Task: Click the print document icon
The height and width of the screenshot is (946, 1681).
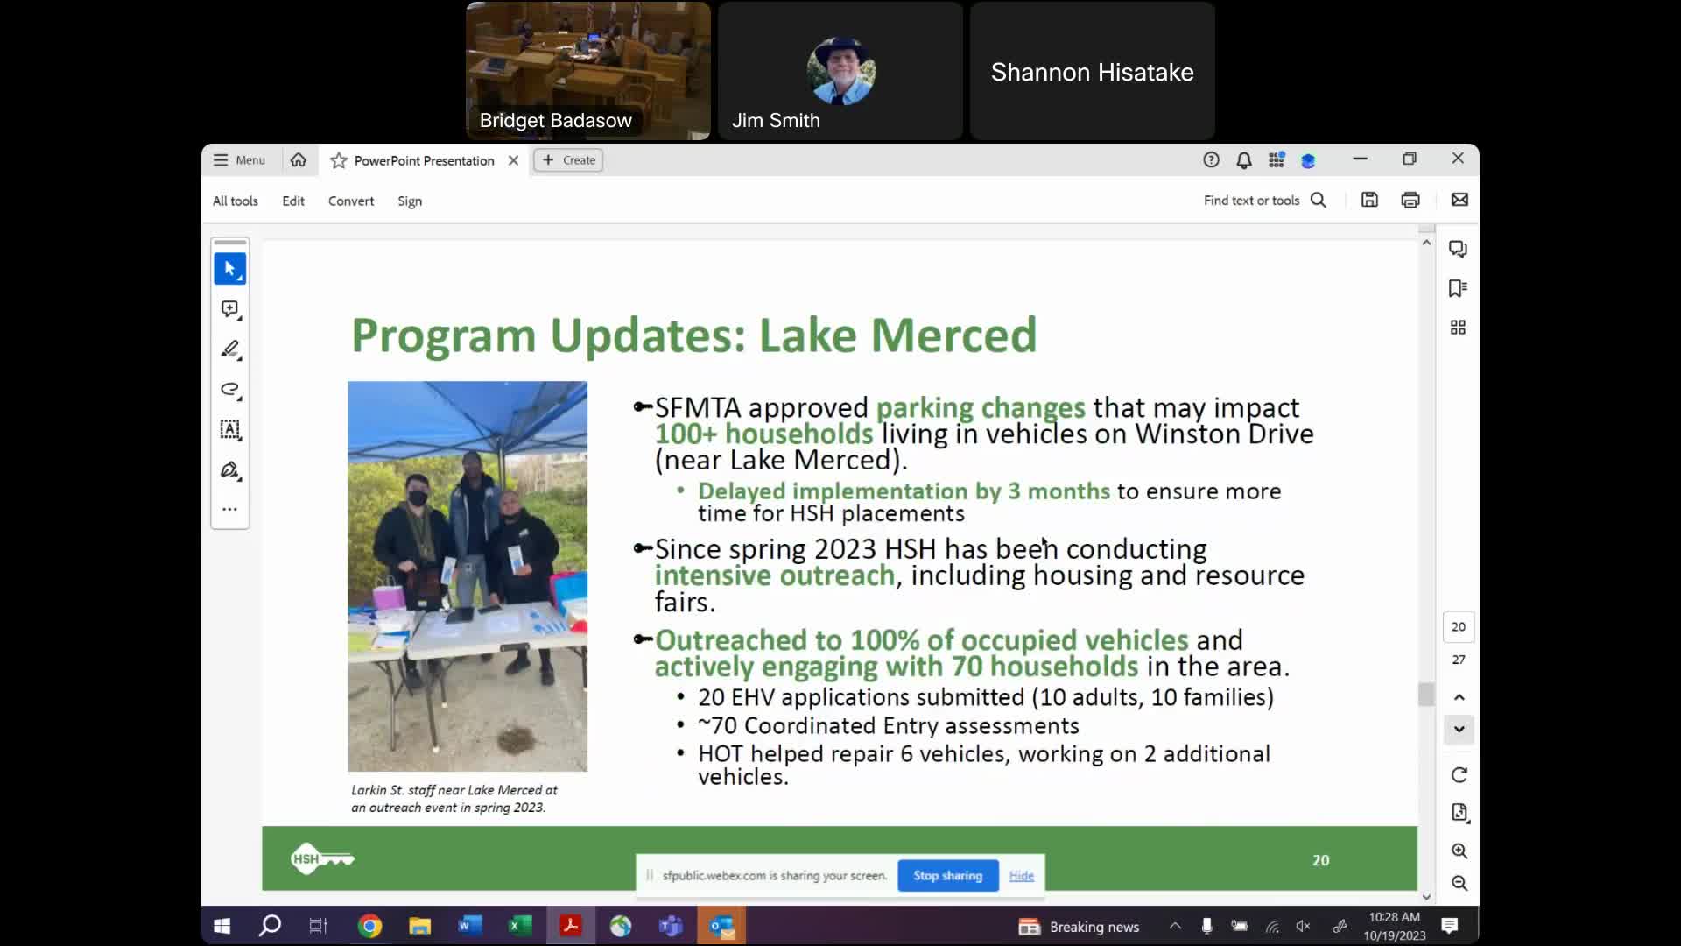Action: (1410, 201)
